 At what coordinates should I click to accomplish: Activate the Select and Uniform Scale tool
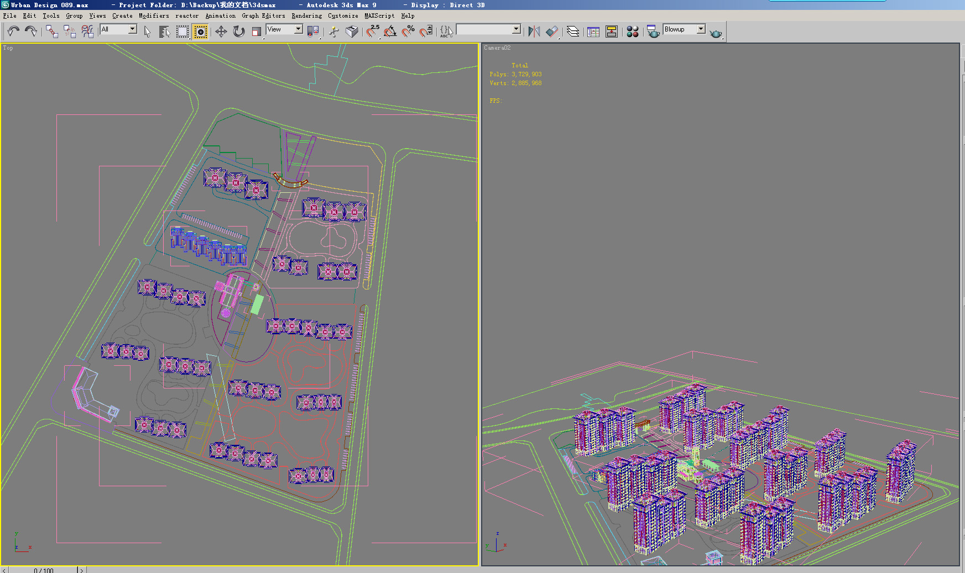click(x=256, y=31)
